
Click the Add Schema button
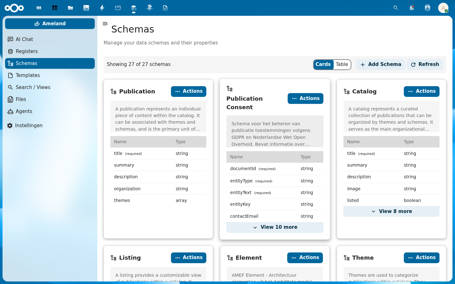380,64
